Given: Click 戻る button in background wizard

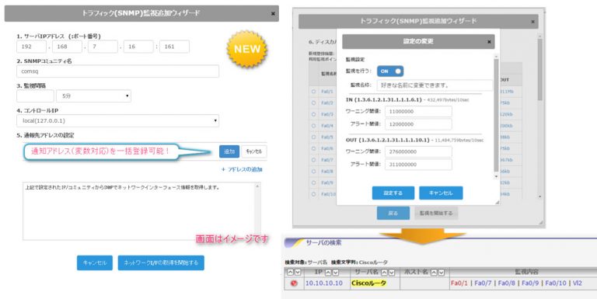Looking at the screenshot, I should [x=393, y=213].
